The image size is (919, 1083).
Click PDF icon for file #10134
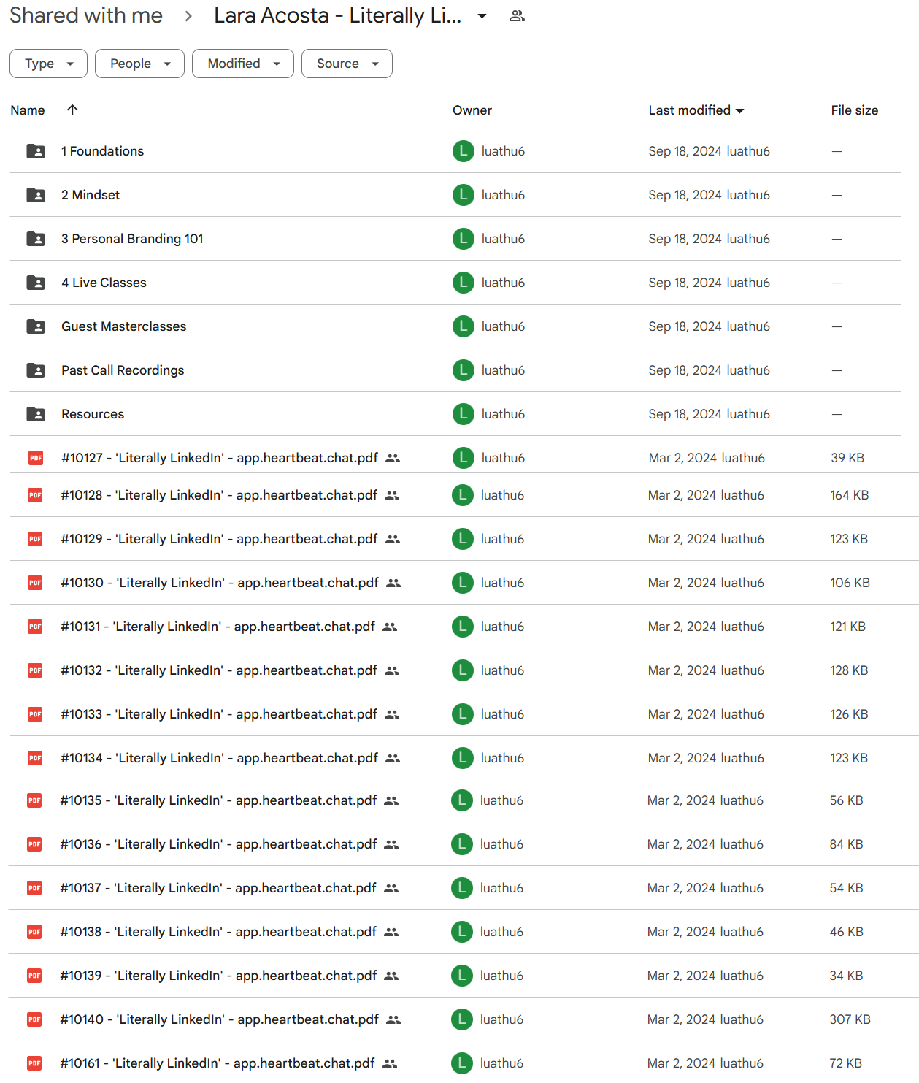35,758
